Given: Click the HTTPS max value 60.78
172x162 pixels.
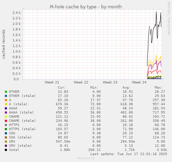Looking at the screenshot, I should click(x=160, y=125).
